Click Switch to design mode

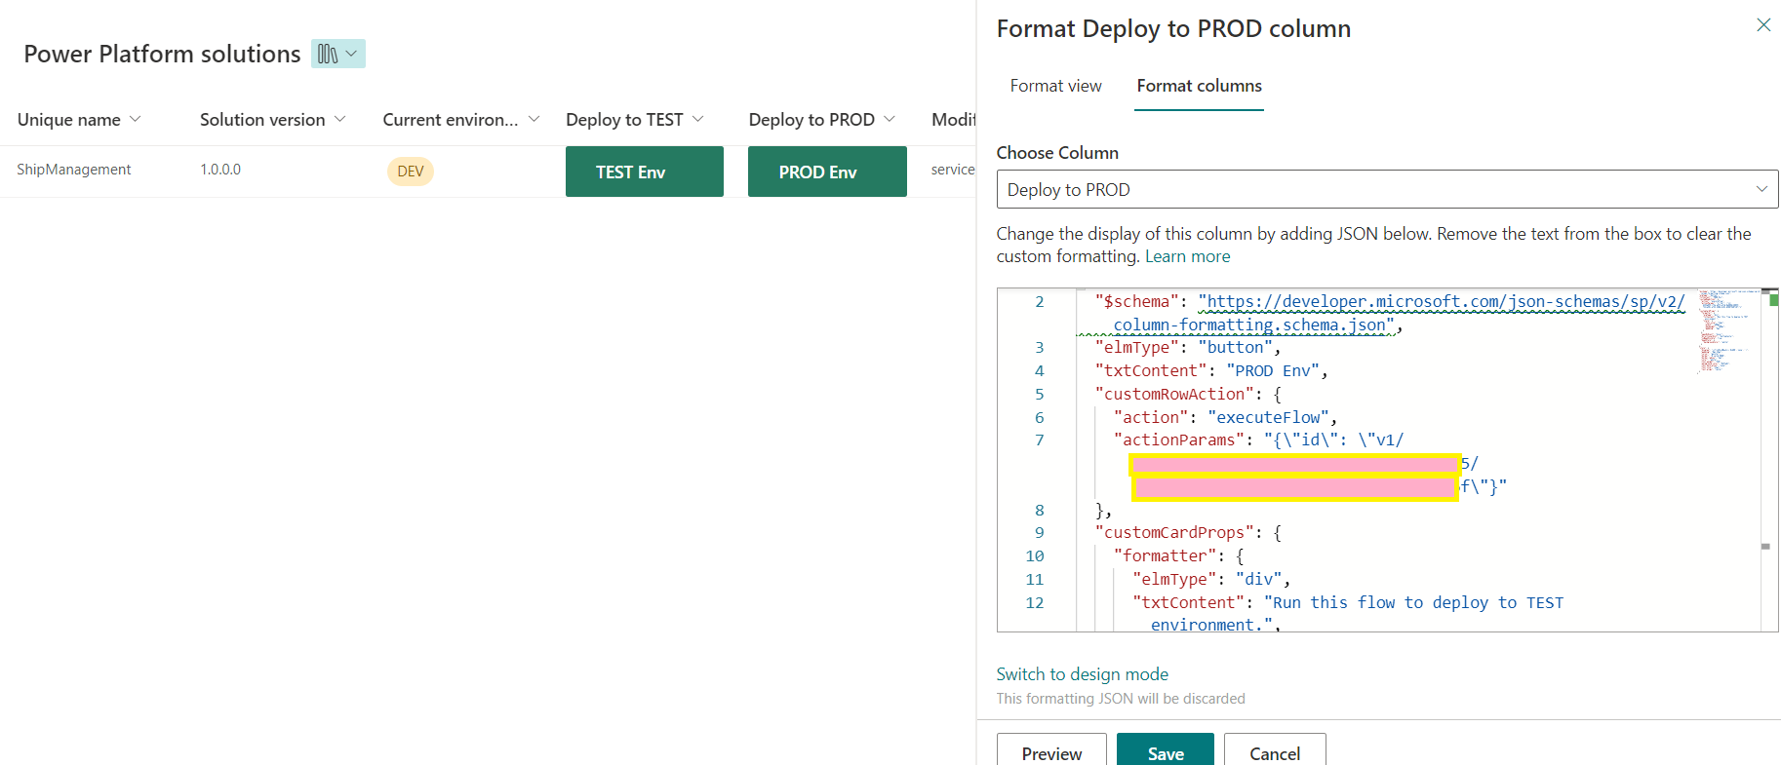point(1082,674)
